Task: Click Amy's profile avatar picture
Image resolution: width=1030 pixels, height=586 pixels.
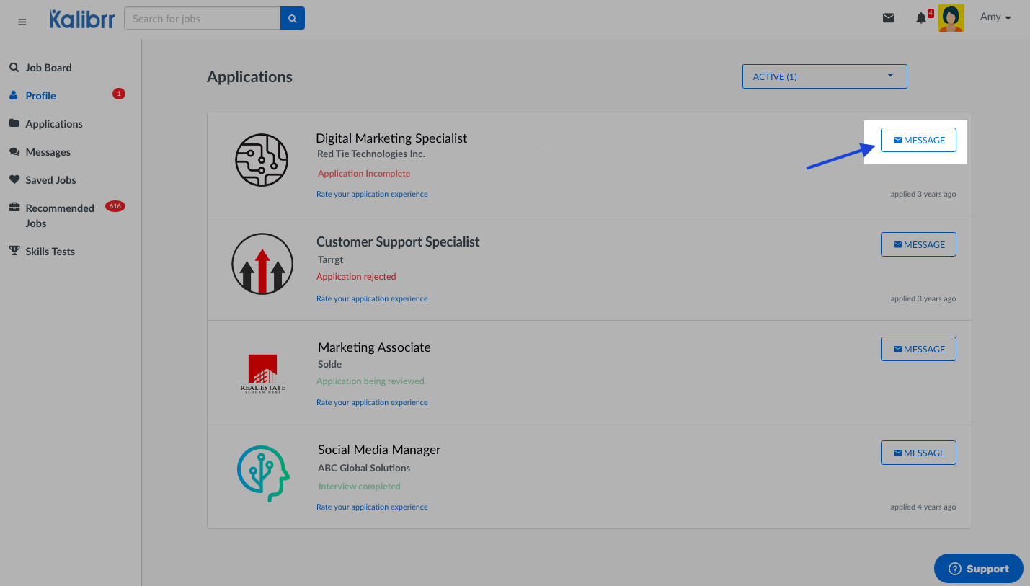Action: (x=951, y=19)
